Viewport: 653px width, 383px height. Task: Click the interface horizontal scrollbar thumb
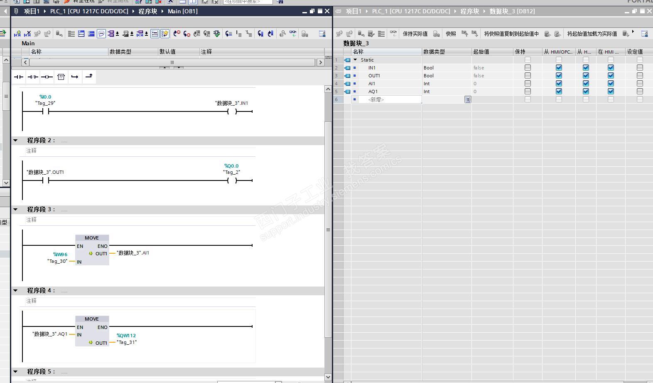pos(172,62)
